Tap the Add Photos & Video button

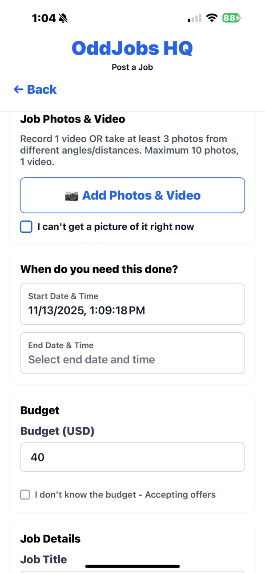click(x=132, y=195)
